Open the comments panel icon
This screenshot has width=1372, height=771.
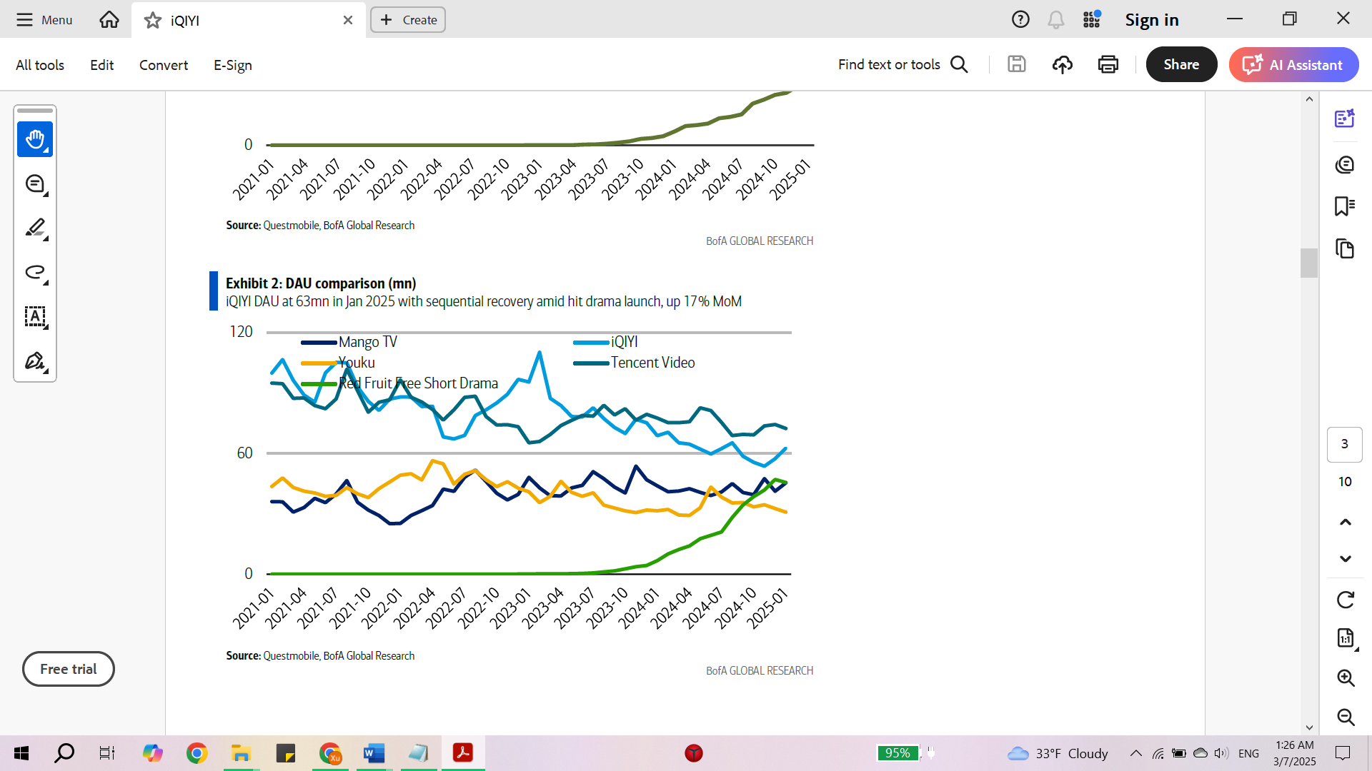tap(1345, 165)
